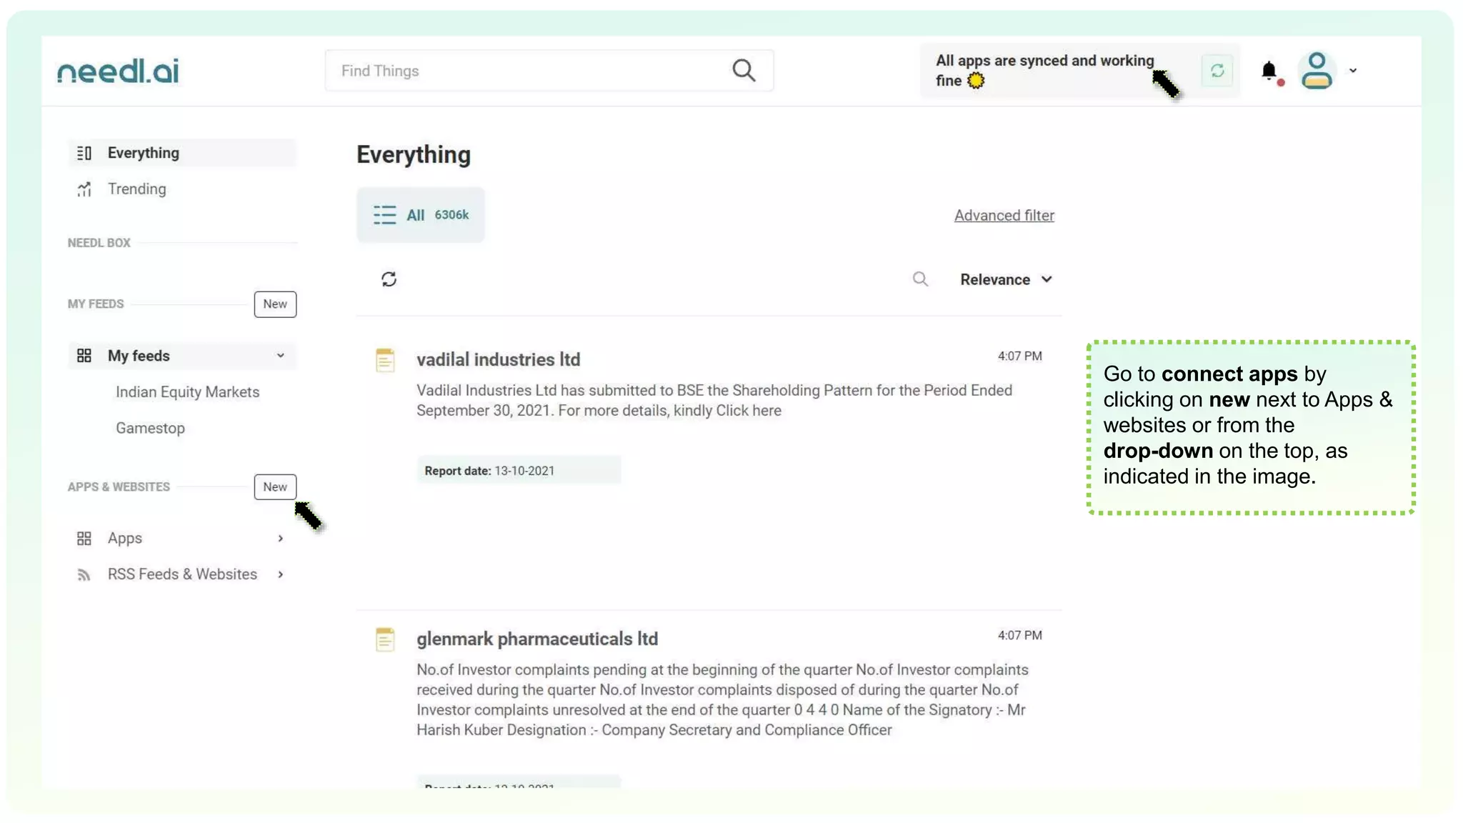Click the glenmark investor complaints description

(723, 700)
